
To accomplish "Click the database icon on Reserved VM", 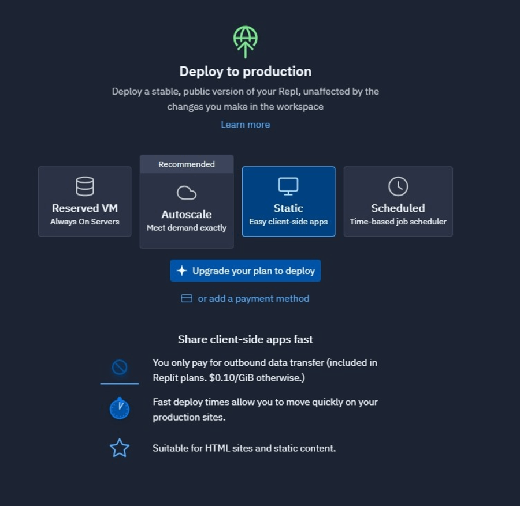I will 85,186.
